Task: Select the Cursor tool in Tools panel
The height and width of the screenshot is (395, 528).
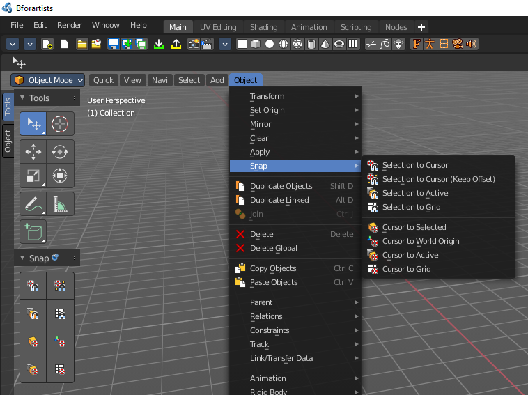Action: click(x=60, y=124)
